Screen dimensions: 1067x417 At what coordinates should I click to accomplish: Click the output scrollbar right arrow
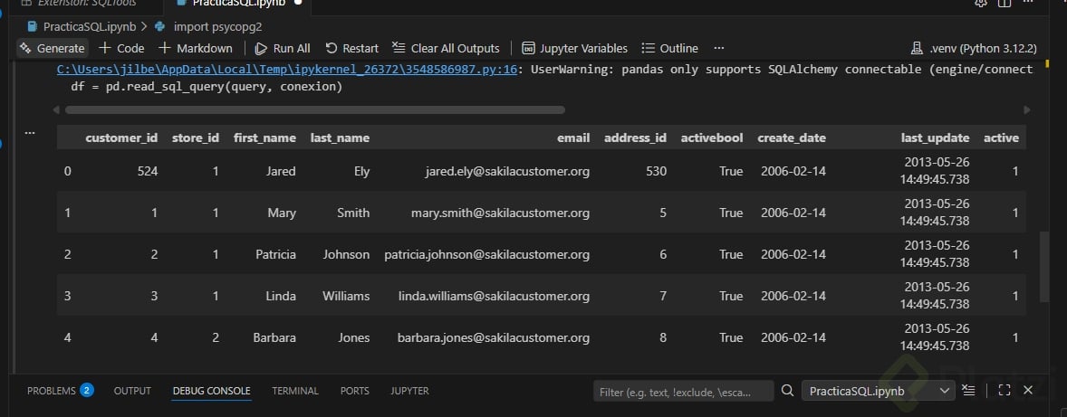1027,109
